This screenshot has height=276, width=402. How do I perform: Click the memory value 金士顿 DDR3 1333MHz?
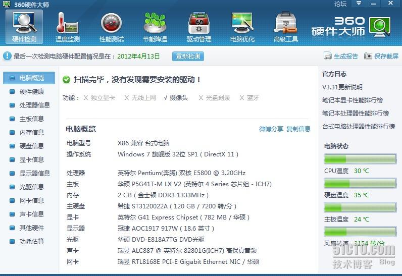(163, 195)
